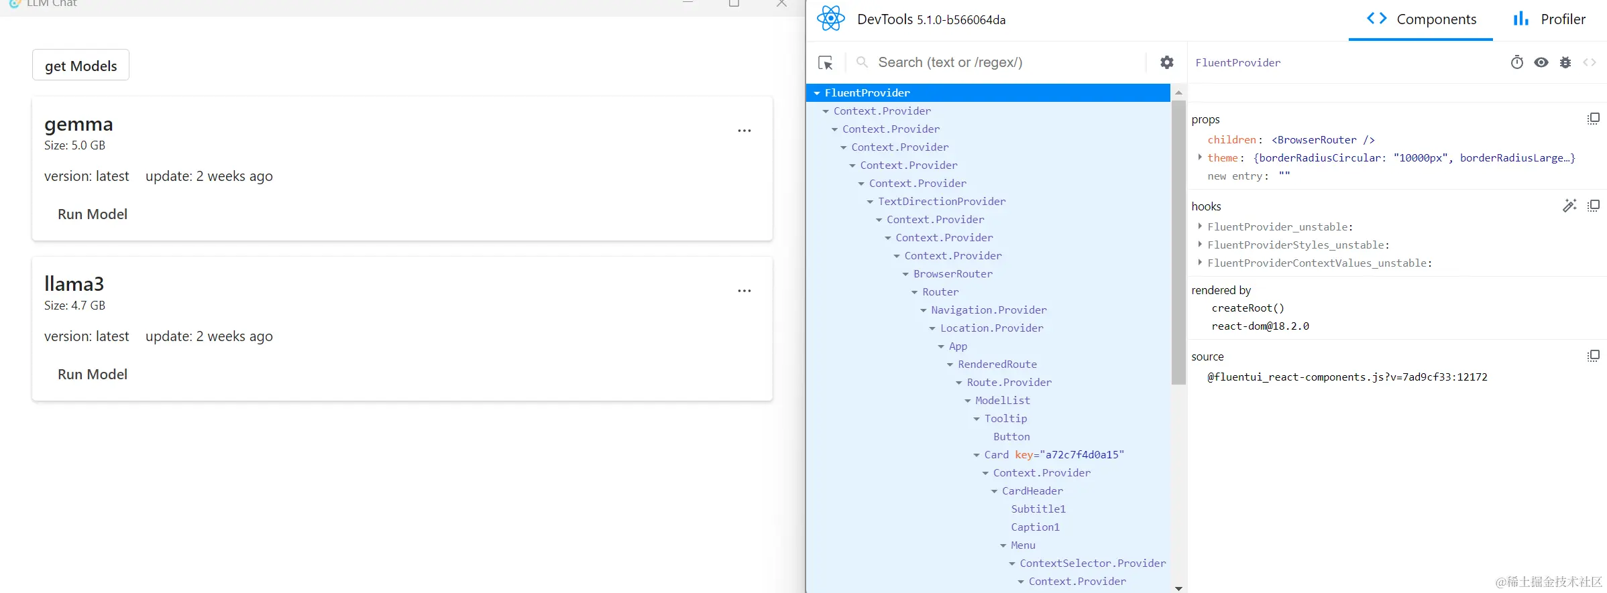Copy props to clipboard icon

point(1594,119)
